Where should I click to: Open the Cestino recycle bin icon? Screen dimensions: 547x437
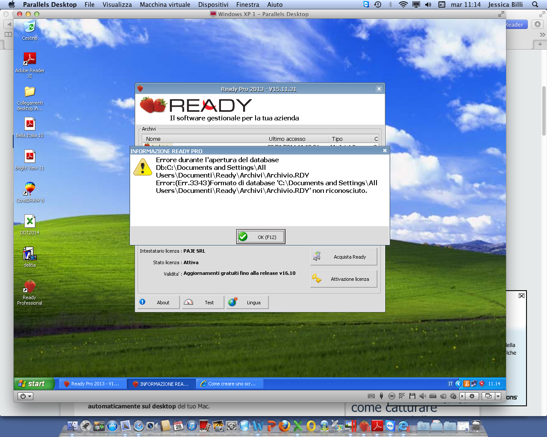(30, 31)
